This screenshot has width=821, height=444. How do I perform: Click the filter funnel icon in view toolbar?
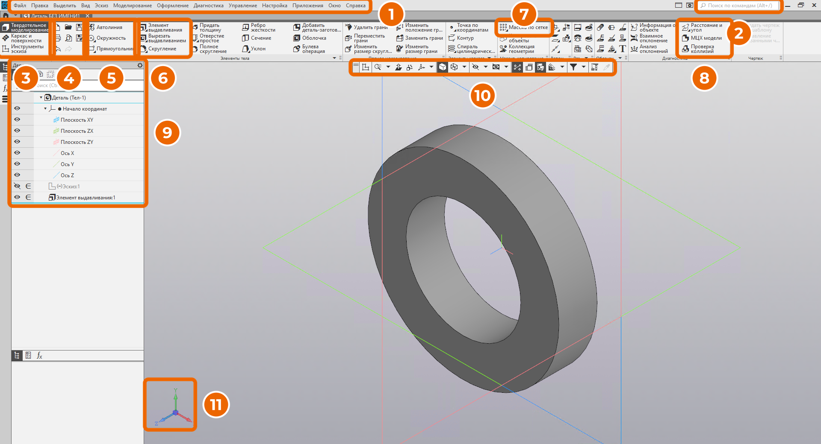tap(573, 67)
